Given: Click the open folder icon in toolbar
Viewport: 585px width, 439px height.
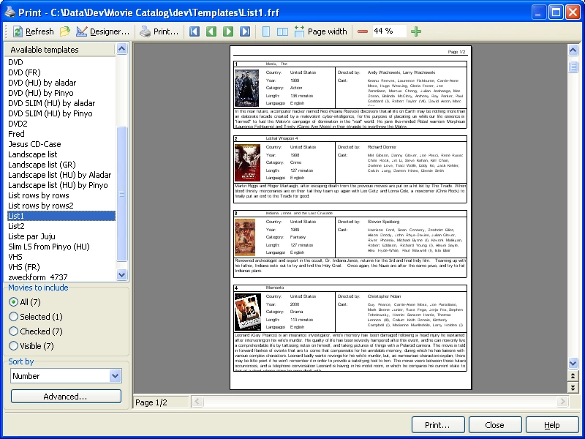Looking at the screenshot, I should coord(65,31).
